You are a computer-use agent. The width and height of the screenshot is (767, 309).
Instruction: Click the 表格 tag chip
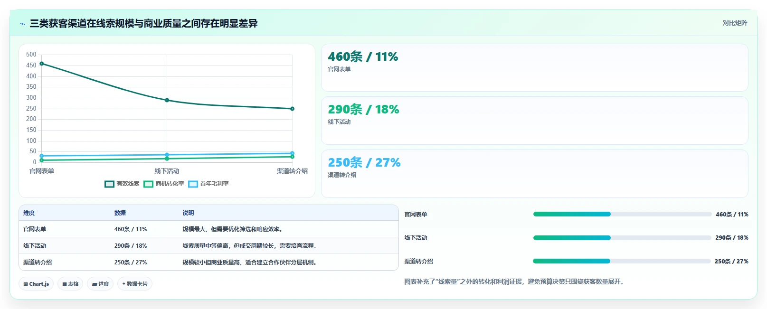point(70,284)
